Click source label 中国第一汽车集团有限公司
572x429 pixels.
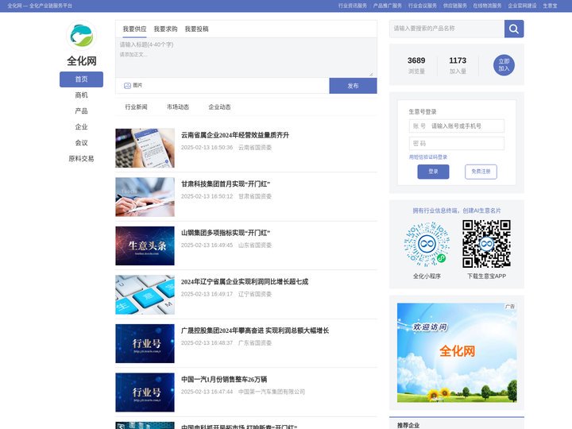[272, 392]
